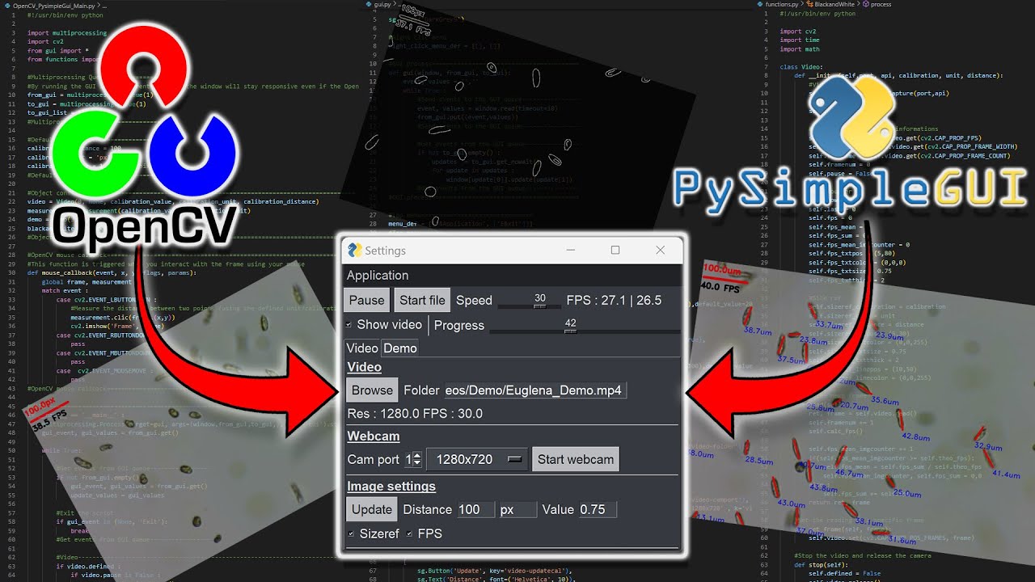Close the Settings window
Screen dimensions: 1035x582
661,250
